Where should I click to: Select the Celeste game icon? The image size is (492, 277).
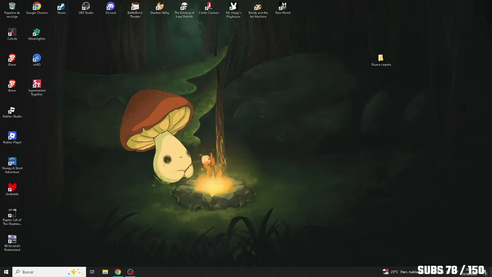click(x=12, y=34)
